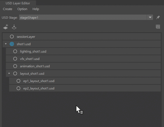Set lighting_shot1.usd as target layer
The width and height of the screenshot is (164, 127).
(x=15, y=51)
